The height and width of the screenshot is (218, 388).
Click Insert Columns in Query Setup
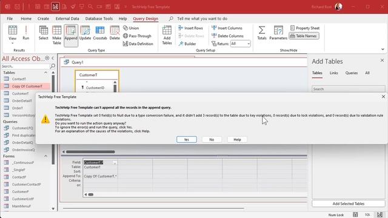click(x=227, y=28)
